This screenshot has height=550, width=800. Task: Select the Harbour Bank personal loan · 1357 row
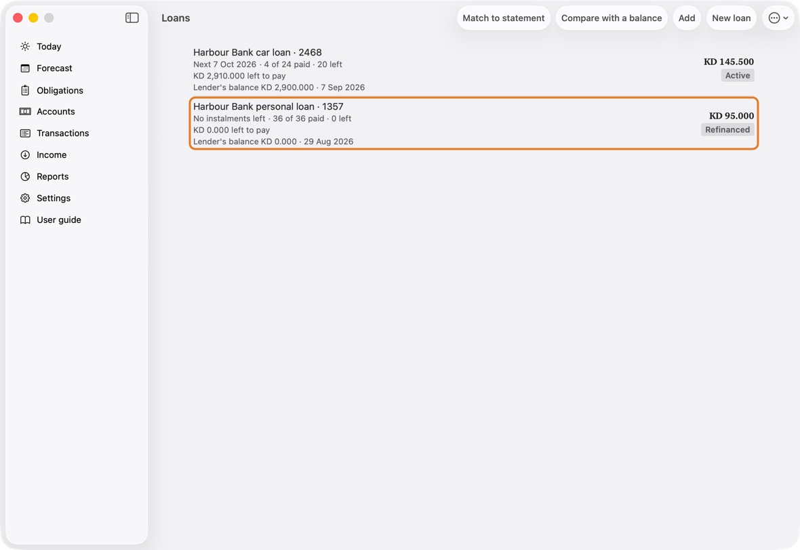pyautogui.click(x=473, y=123)
